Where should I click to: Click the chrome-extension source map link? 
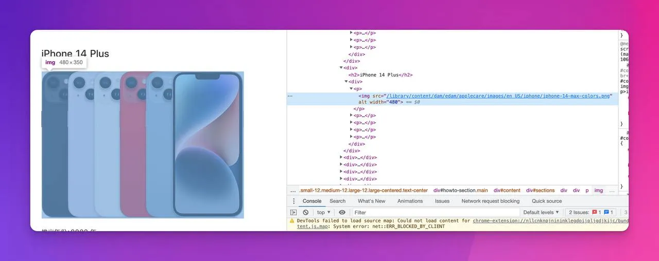click(550, 220)
